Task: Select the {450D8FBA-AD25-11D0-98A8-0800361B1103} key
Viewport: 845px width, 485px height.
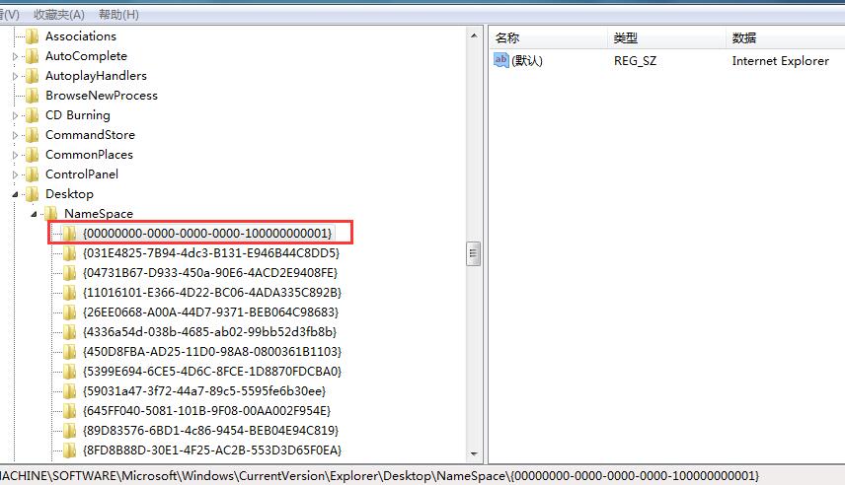Action: (212, 352)
